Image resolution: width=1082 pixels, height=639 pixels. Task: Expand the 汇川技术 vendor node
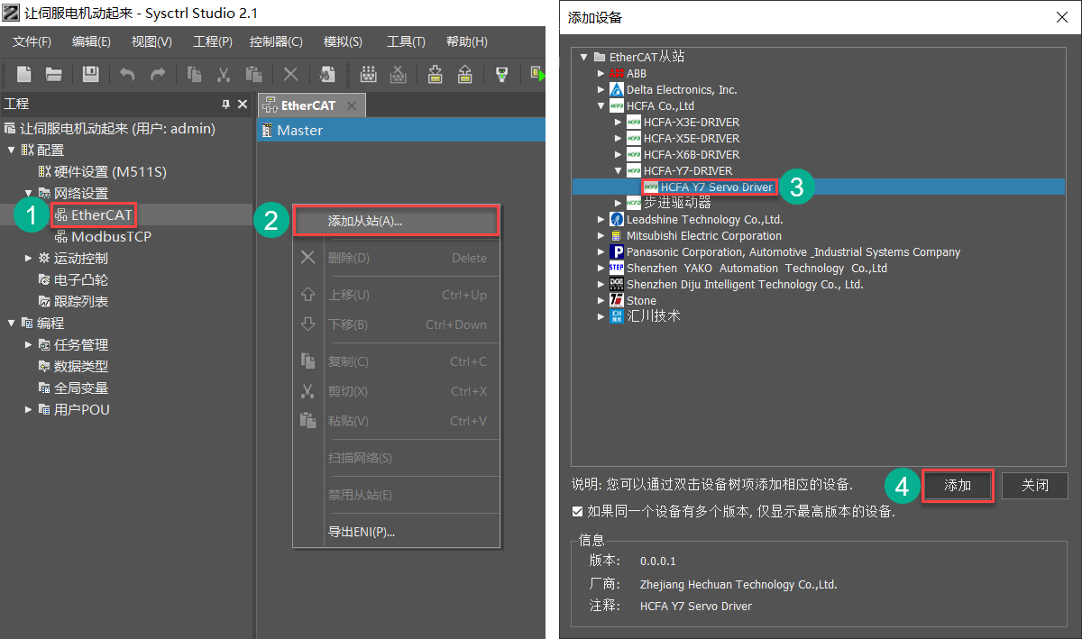click(601, 316)
